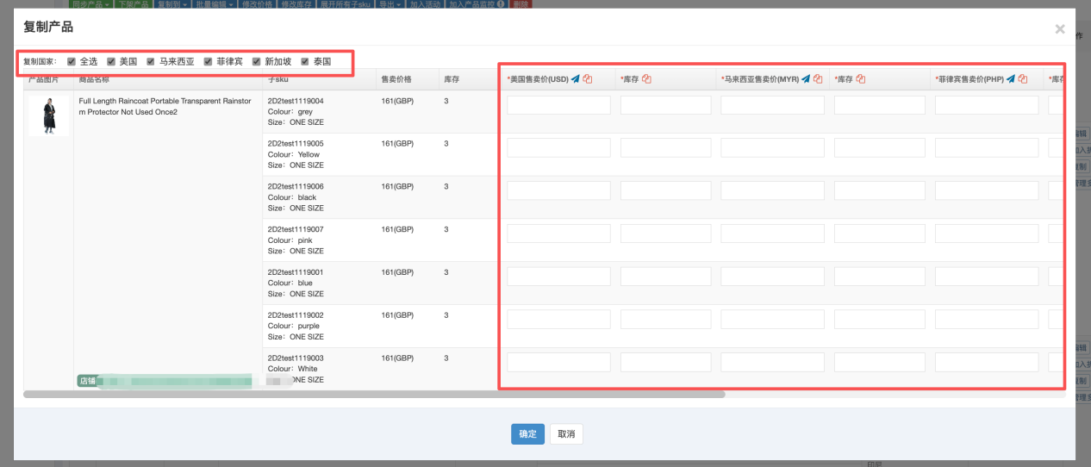Click the plane icon beside 美国售卖价(USD)
Image resolution: width=1091 pixels, height=467 pixels.
(576, 79)
